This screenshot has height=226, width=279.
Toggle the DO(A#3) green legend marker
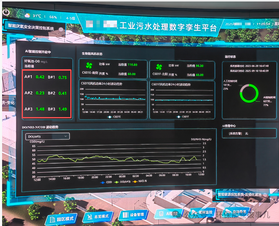(116, 182)
